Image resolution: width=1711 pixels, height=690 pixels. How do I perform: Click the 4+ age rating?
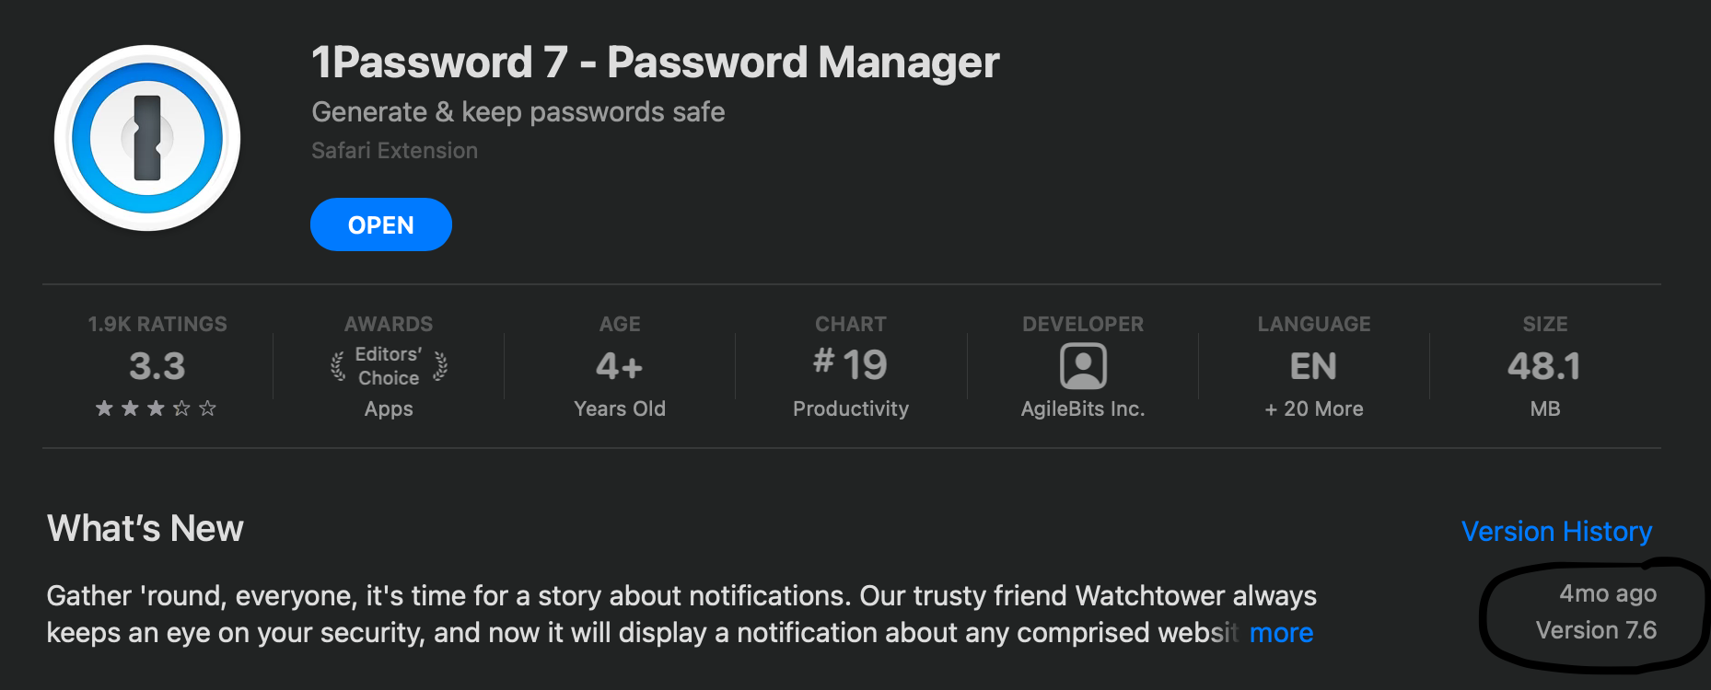click(x=619, y=366)
